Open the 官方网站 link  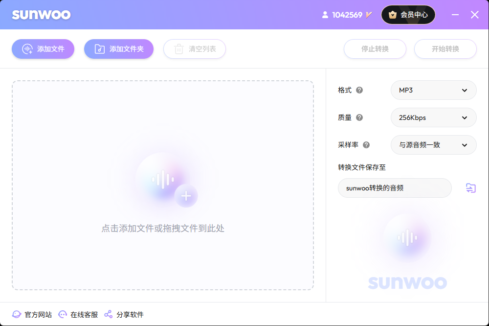click(32, 315)
